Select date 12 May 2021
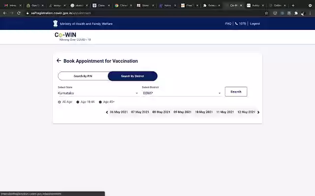 click(246, 112)
